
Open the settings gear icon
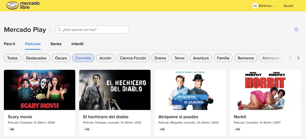[x=296, y=29]
